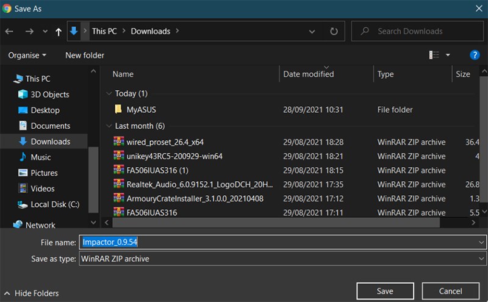Screen dimensions: 488x302
Task: Open the Music folder in sidebar
Action: pyautogui.click(x=40, y=157)
